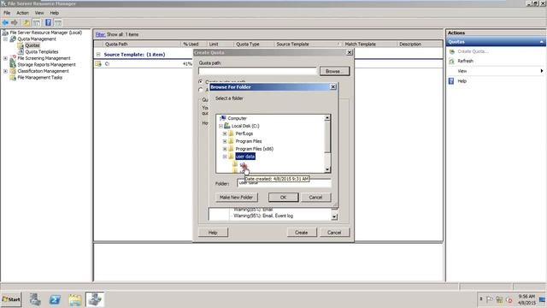Click OK in Browse For Folder
547x308 pixels.
[283, 198]
